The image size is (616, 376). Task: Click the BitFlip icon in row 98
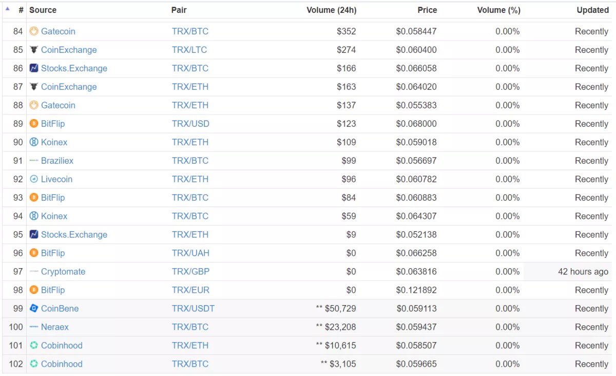coord(34,290)
